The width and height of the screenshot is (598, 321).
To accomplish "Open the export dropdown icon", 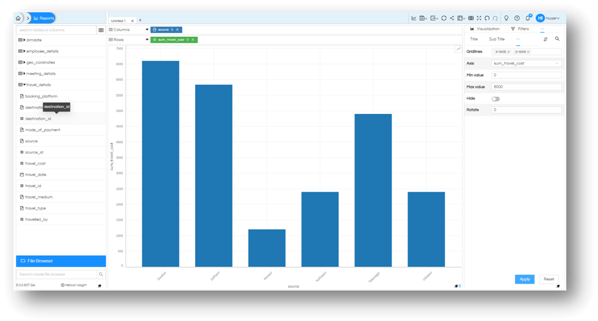I will pyautogui.click(x=434, y=18).
